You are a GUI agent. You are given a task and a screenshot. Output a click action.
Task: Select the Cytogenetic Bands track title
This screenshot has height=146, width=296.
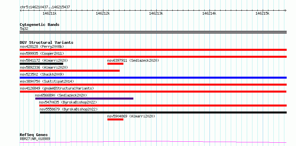[40, 25]
